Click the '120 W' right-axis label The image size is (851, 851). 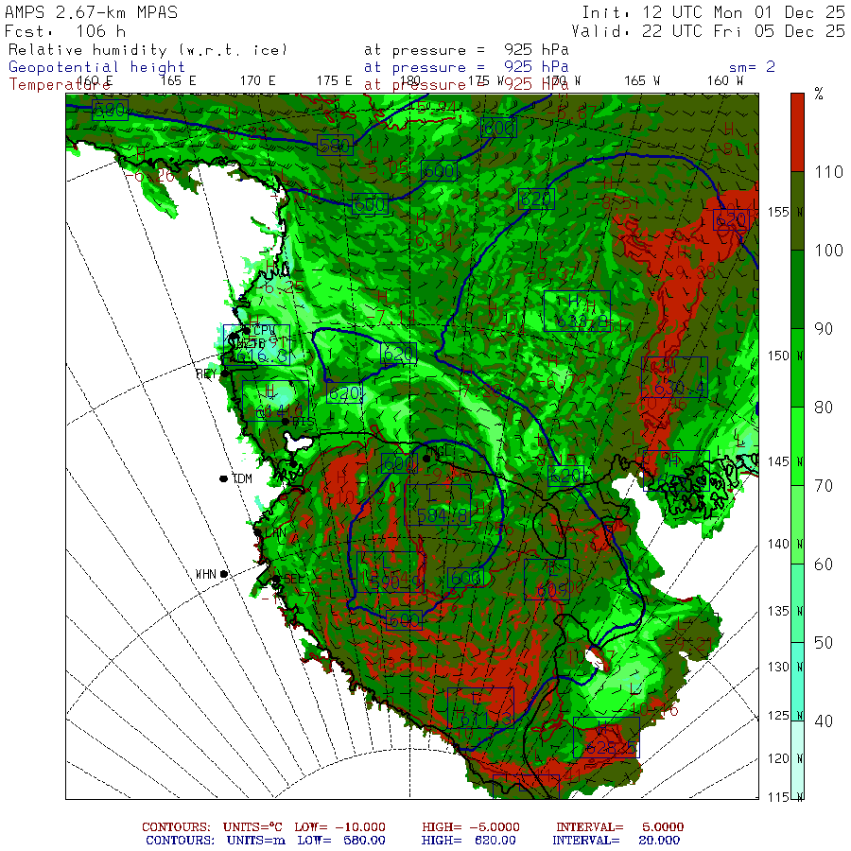tap(786, 758)
